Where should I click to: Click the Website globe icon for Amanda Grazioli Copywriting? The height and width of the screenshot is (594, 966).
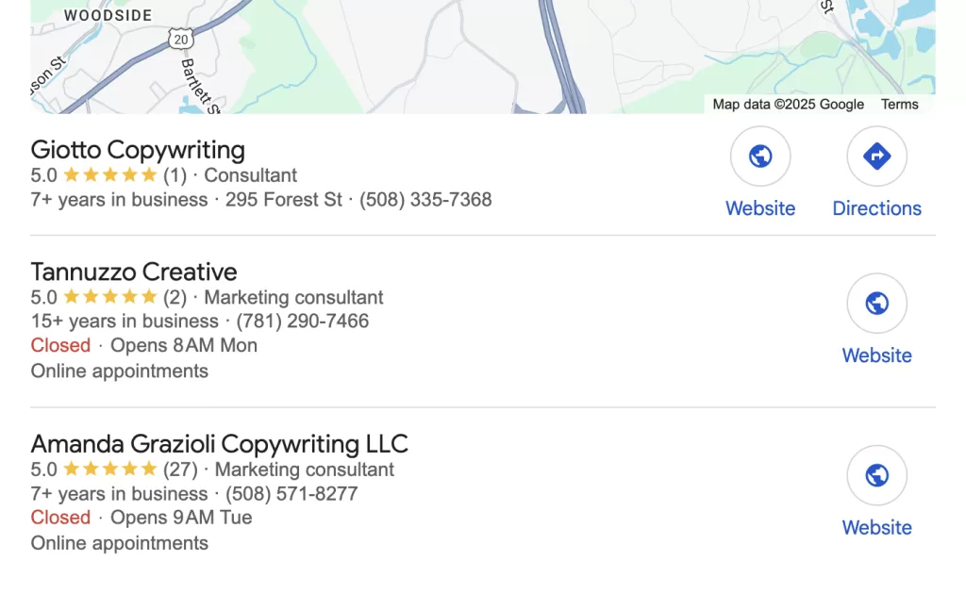click(876, 475)
